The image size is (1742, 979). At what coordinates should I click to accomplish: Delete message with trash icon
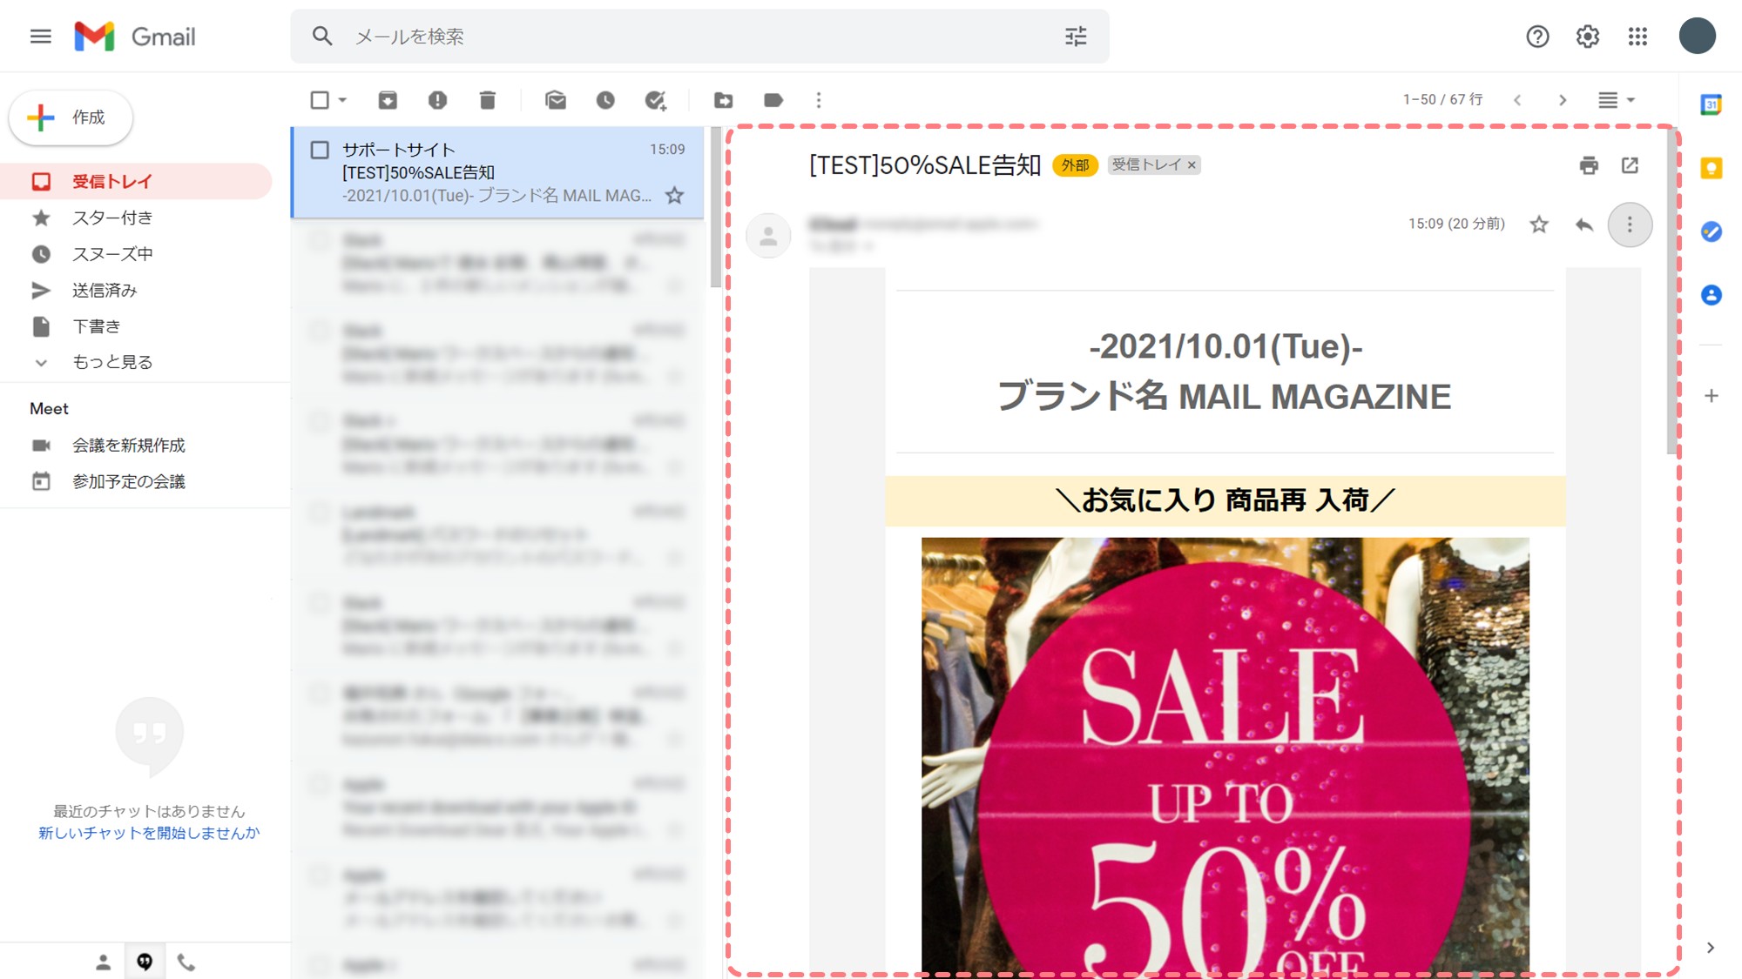point(488,100)
